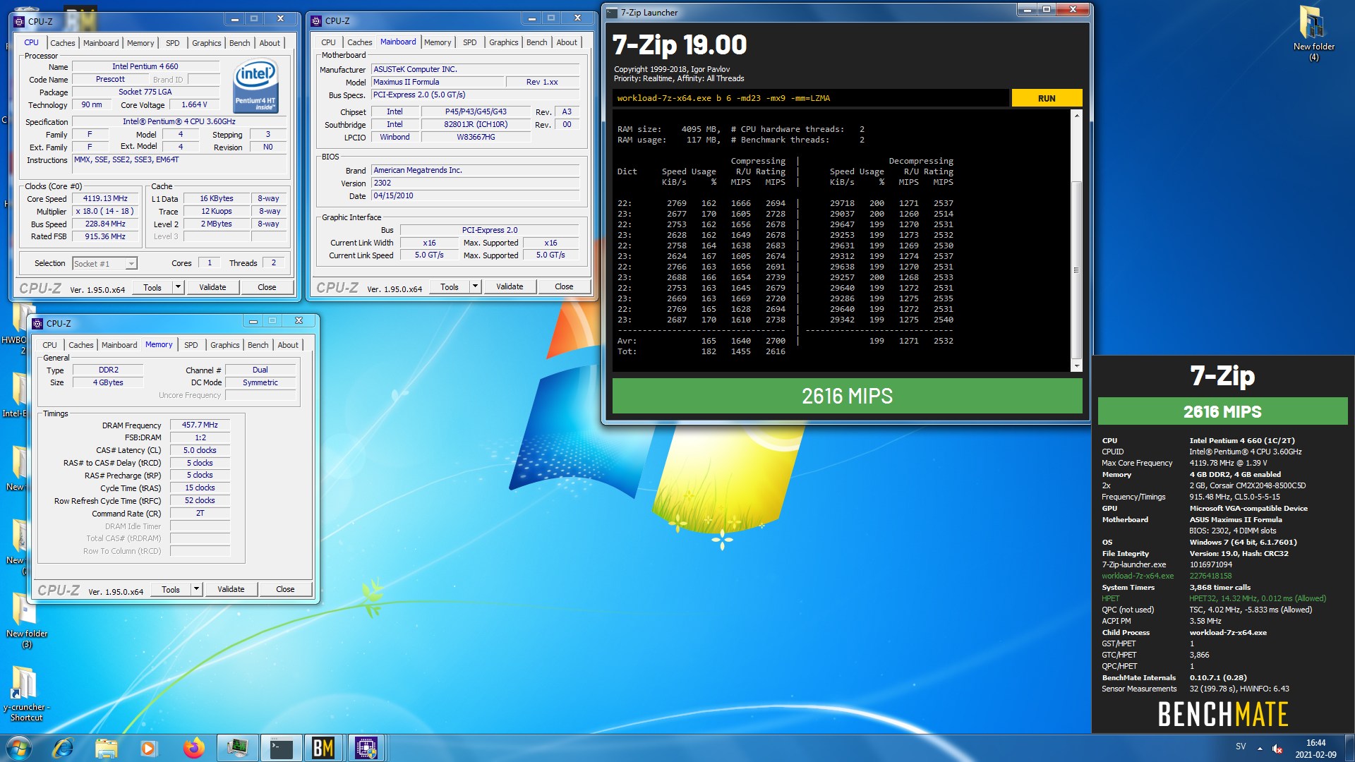The height and width of the screenshot is (762, 1355).
Task: Click Close button in Mainboard window
Action: (x=564, y=286)
